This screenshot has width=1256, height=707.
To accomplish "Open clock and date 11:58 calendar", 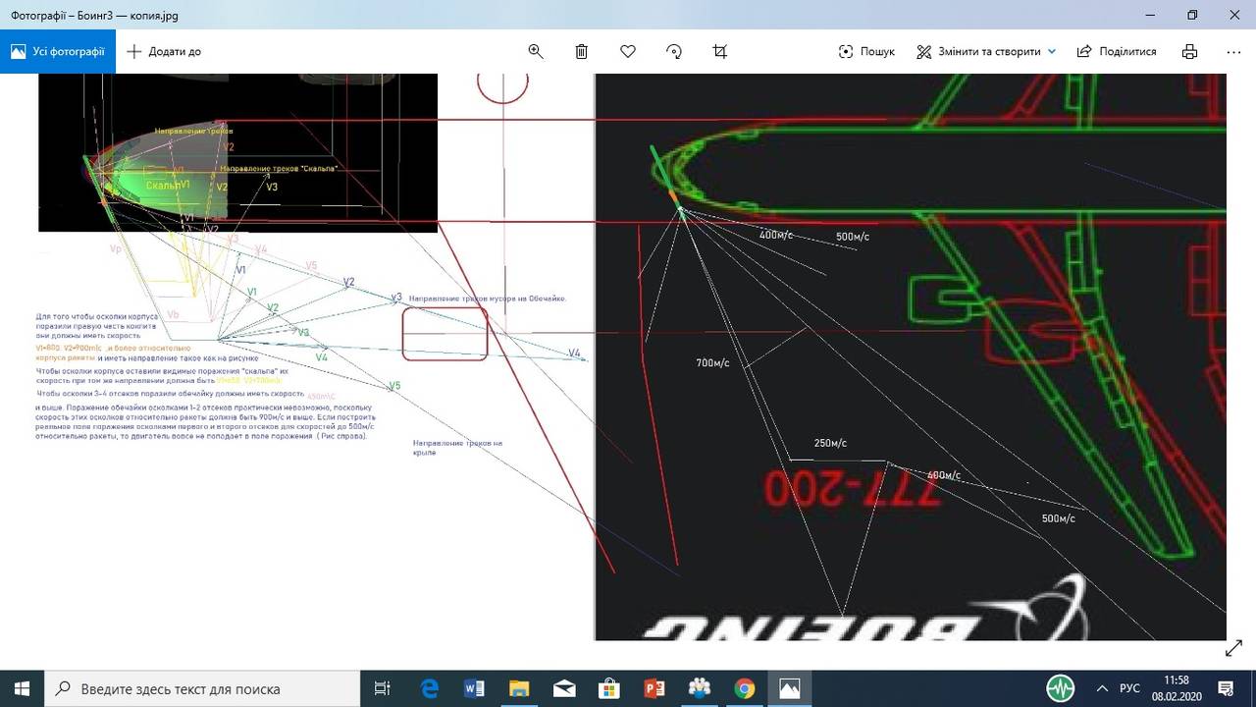I will (1177, 688).
